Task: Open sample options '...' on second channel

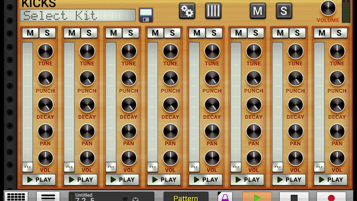Action: coord(69,167)
